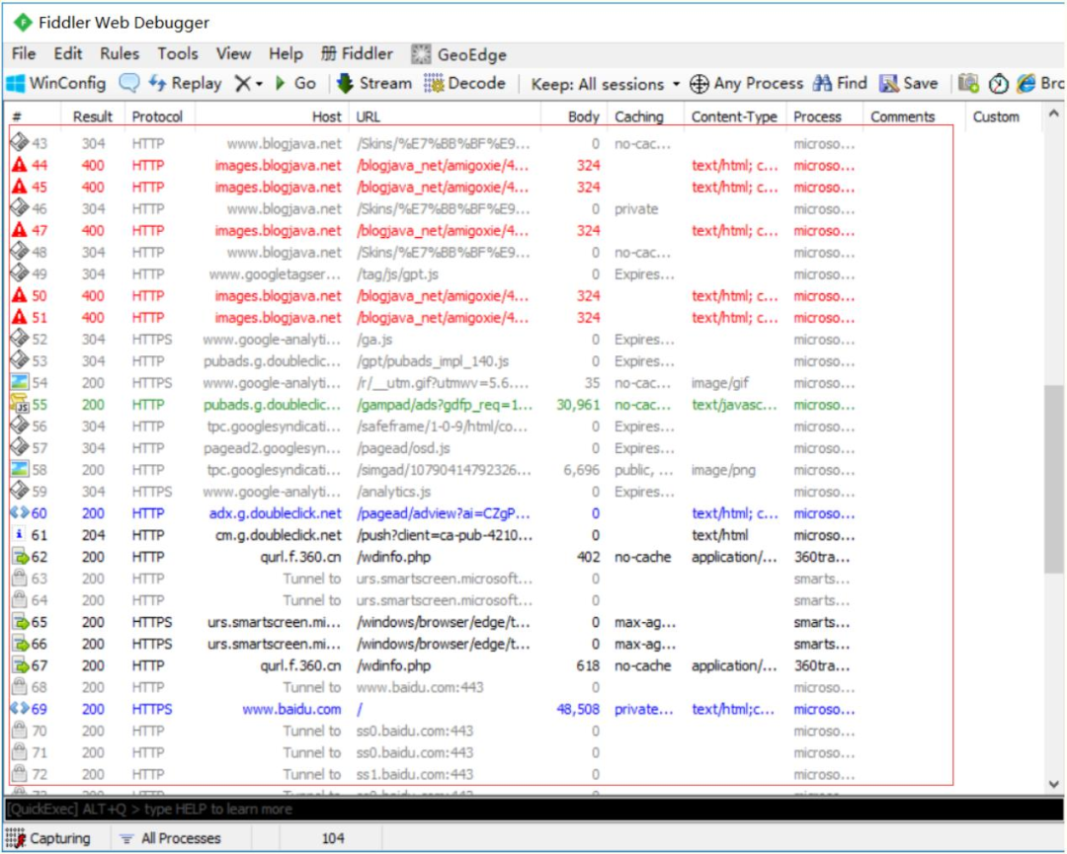Open the Help menu
1067x854 pixels.
(x=286, y=53)
